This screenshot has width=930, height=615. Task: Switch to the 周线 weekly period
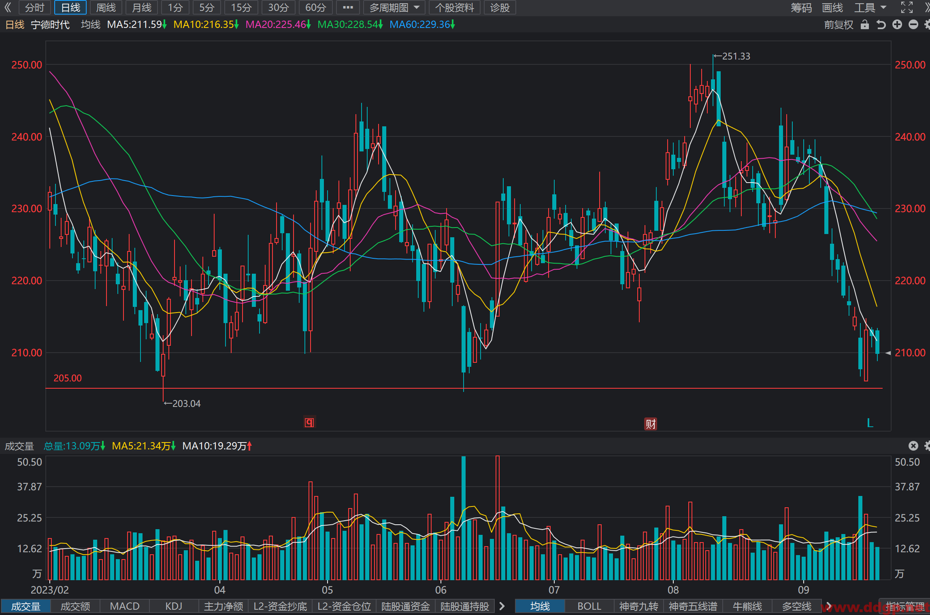click(x=106, y=7)
